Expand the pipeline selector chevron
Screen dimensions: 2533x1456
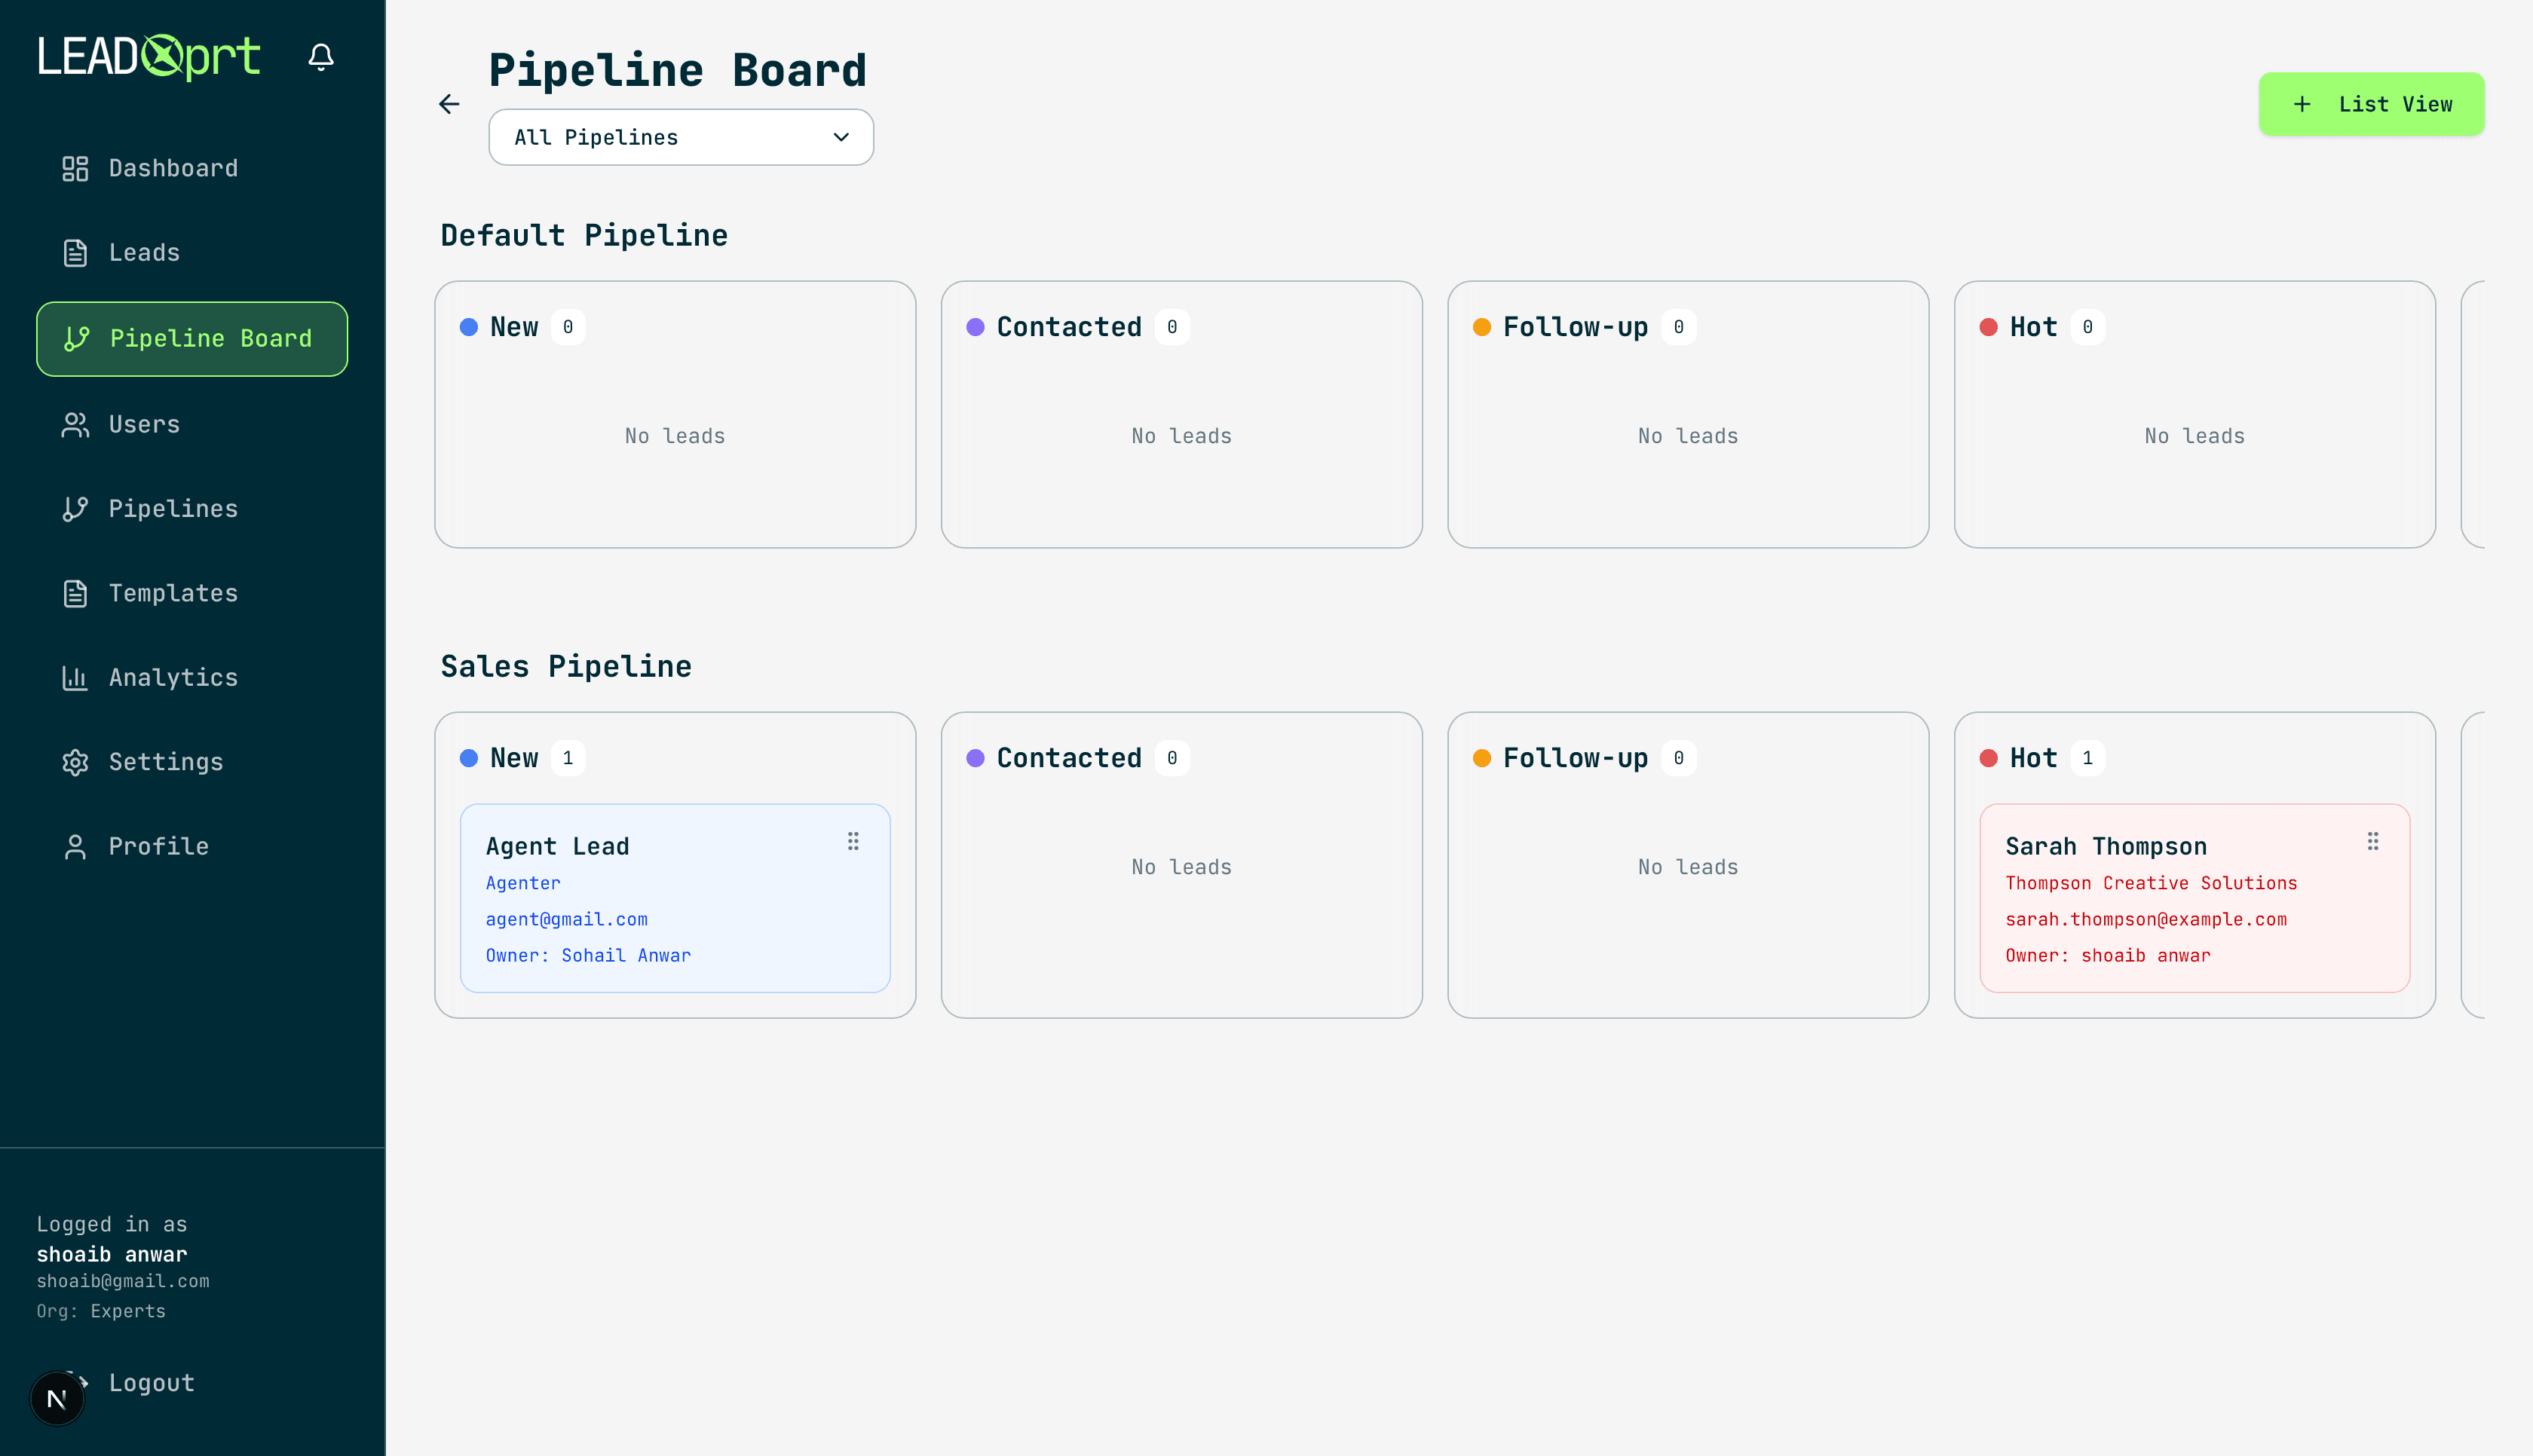pyautogui.click(x=839, y=137)
